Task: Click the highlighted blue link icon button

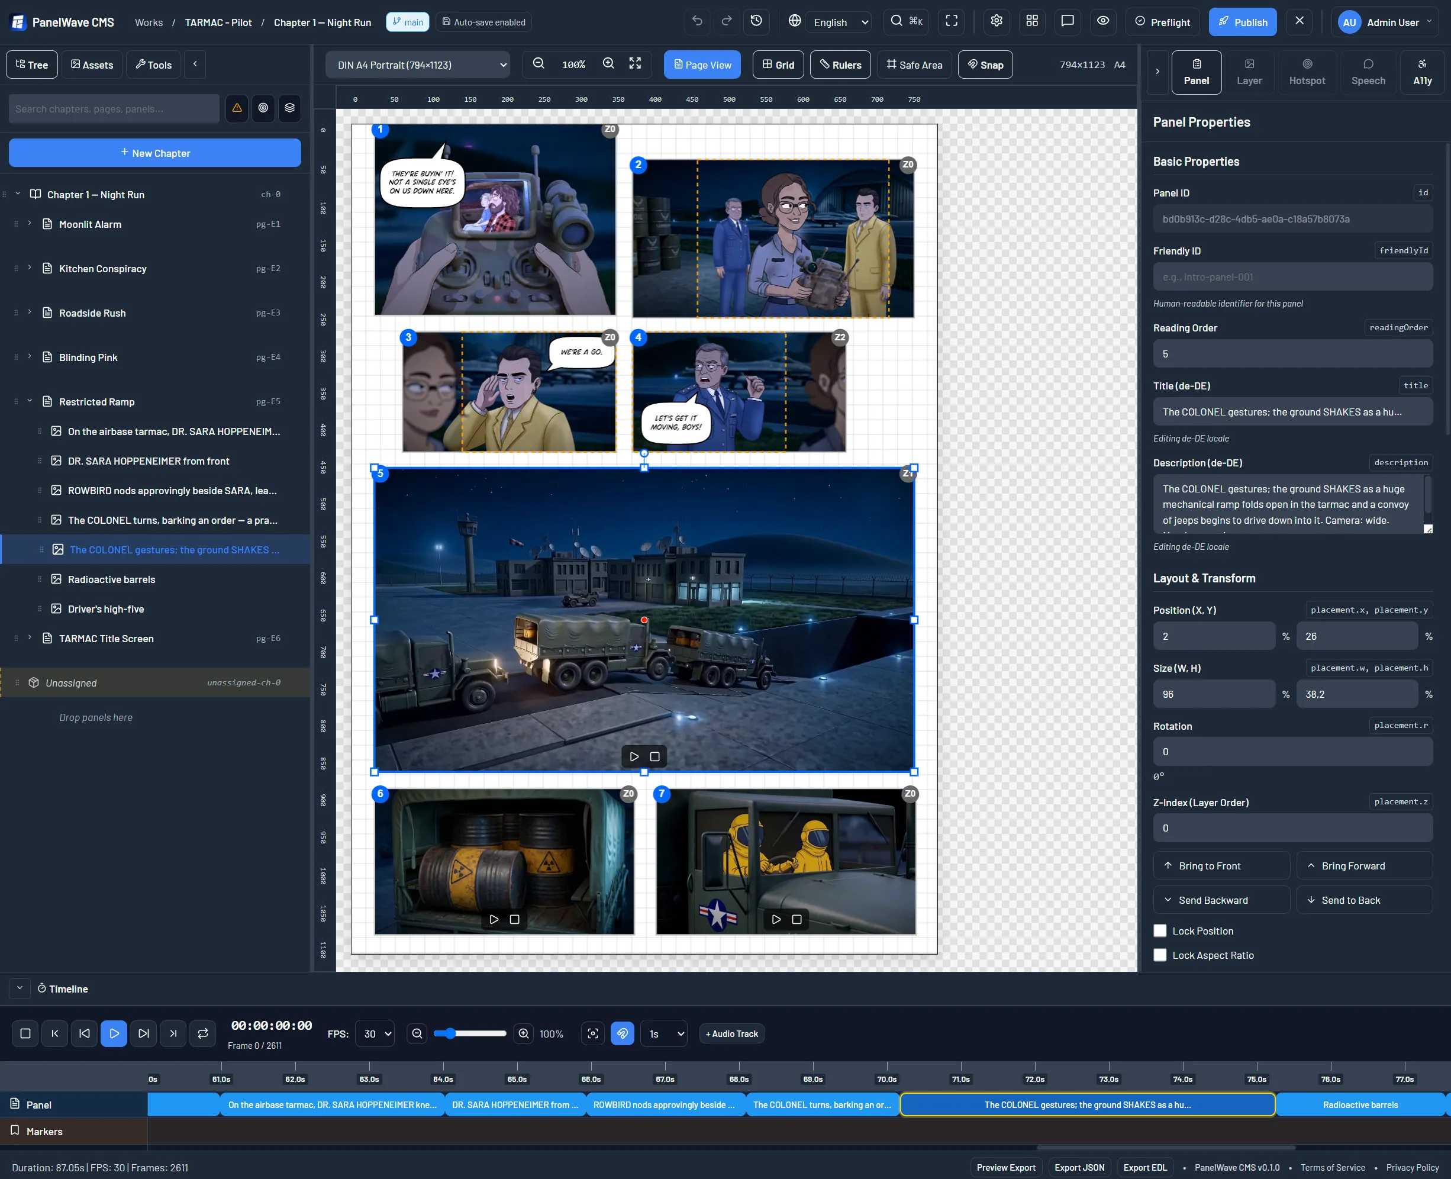Action: [623, 1033]
